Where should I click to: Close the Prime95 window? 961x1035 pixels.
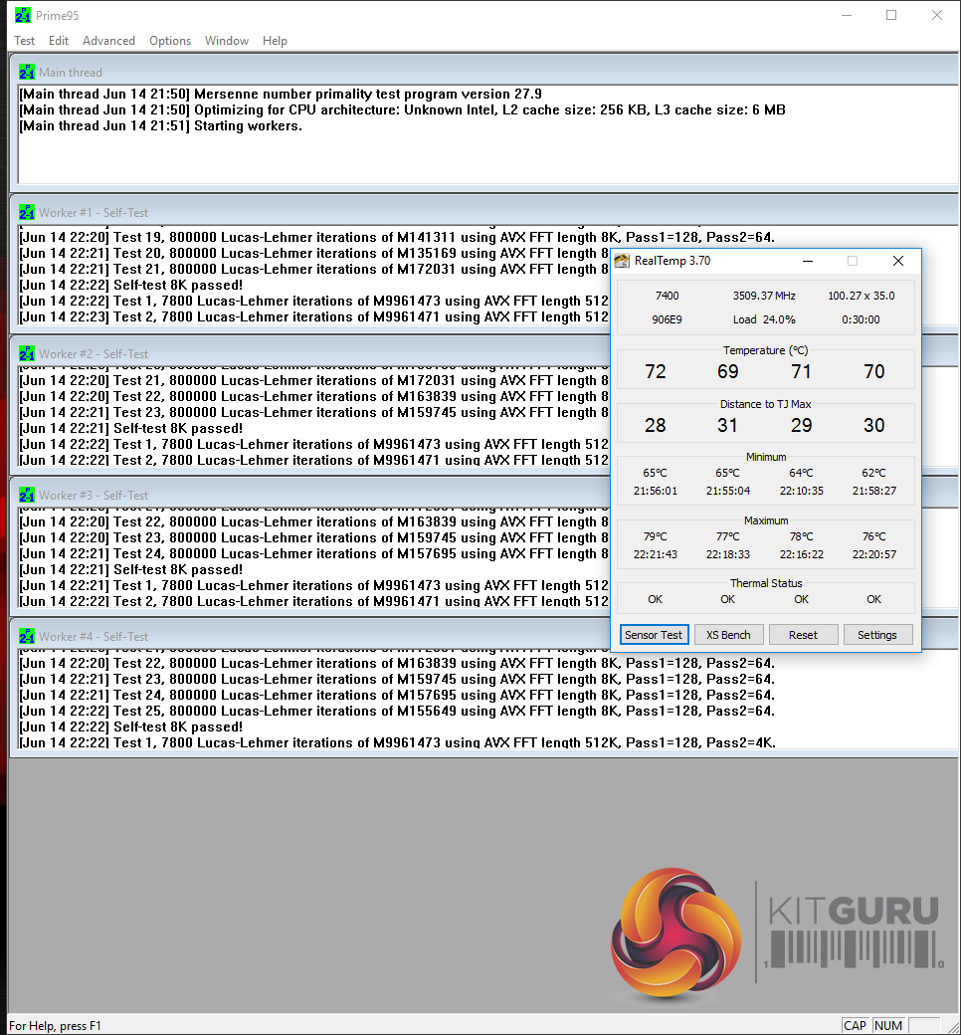pos(937,15)
